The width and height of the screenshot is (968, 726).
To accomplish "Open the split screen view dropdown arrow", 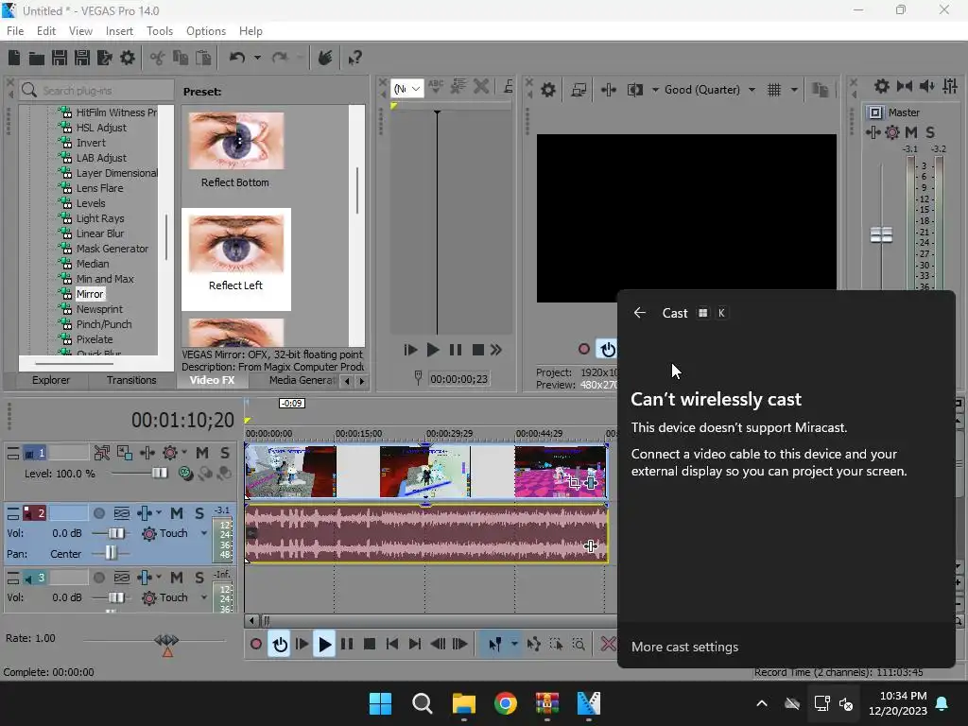I will 655,90.
